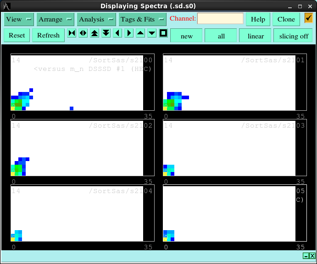This screenshot has height=264, width=317.
Task: Open the View menu
Action: pyautogui.click(x=19, y=19)
